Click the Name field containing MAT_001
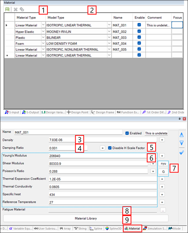This screenshot has height=233, width=188. click(x=68, y=132)
